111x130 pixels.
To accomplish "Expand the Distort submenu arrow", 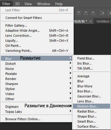I will tap(70, 63).
